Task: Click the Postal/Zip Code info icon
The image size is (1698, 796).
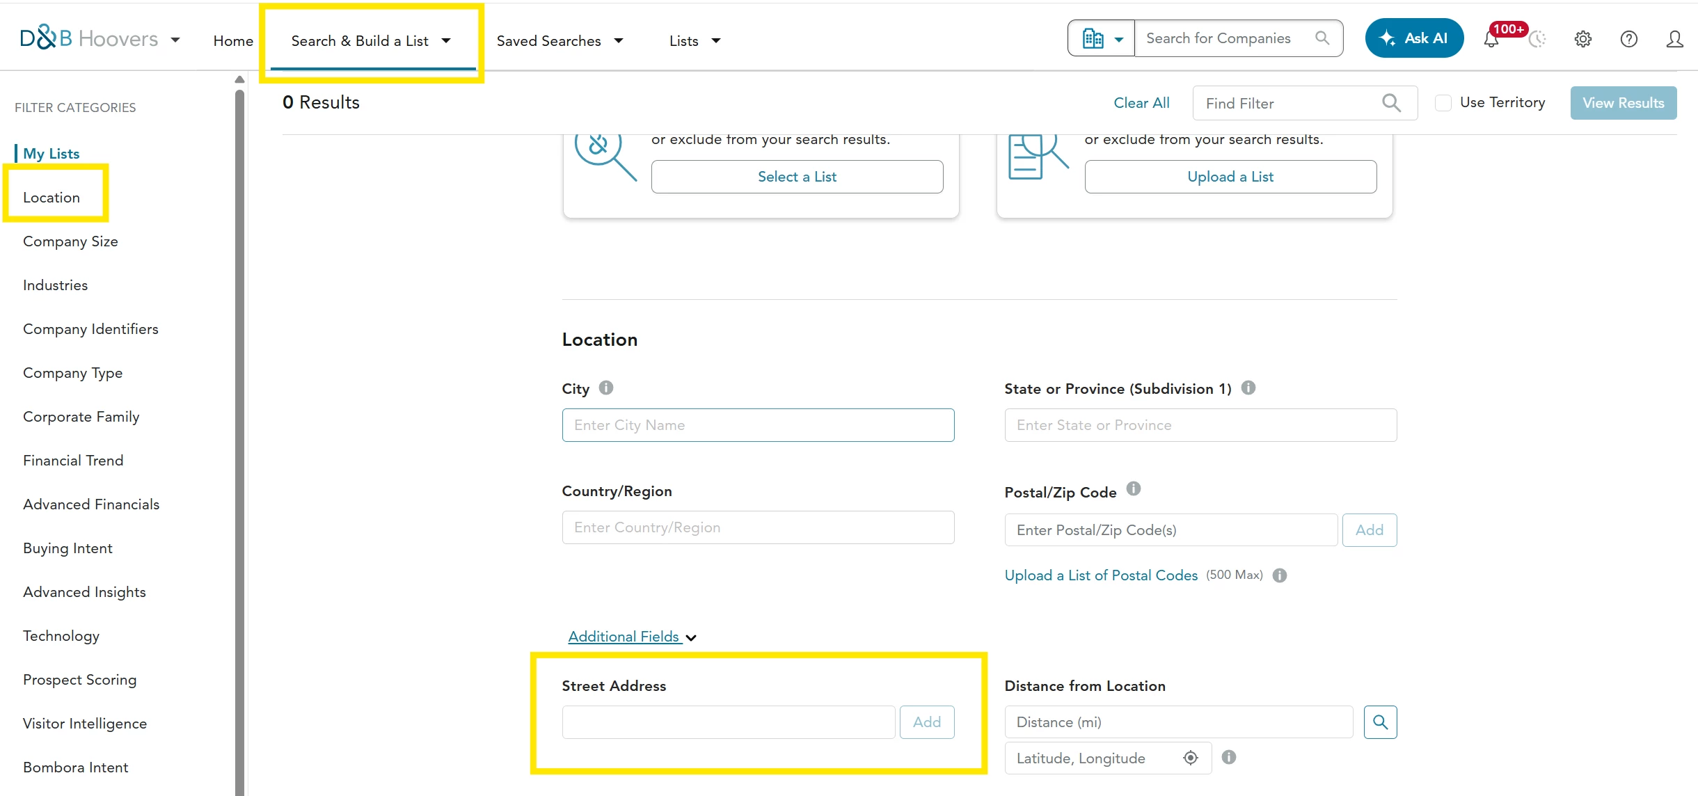Action: click(1134, 488)
